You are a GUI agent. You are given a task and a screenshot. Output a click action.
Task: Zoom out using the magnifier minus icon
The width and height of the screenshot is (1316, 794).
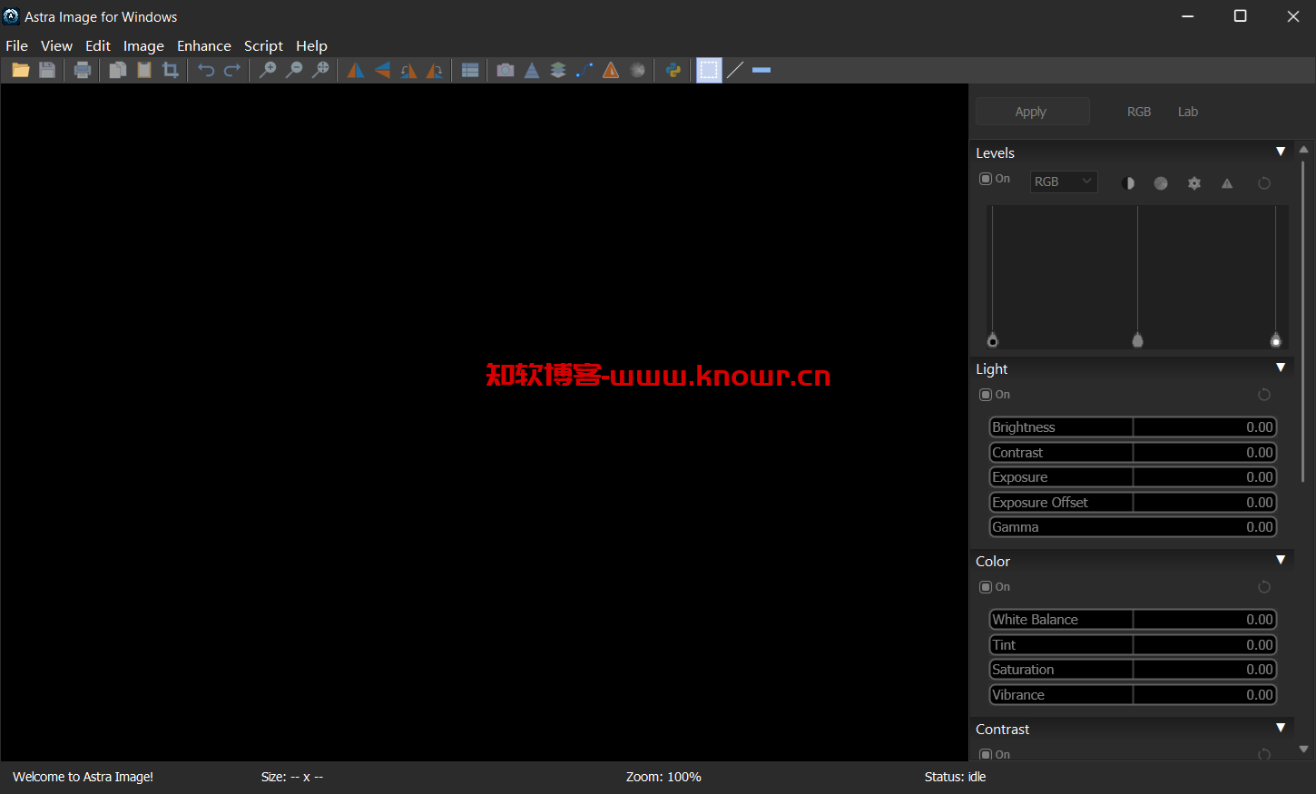(x=294, y=70)
